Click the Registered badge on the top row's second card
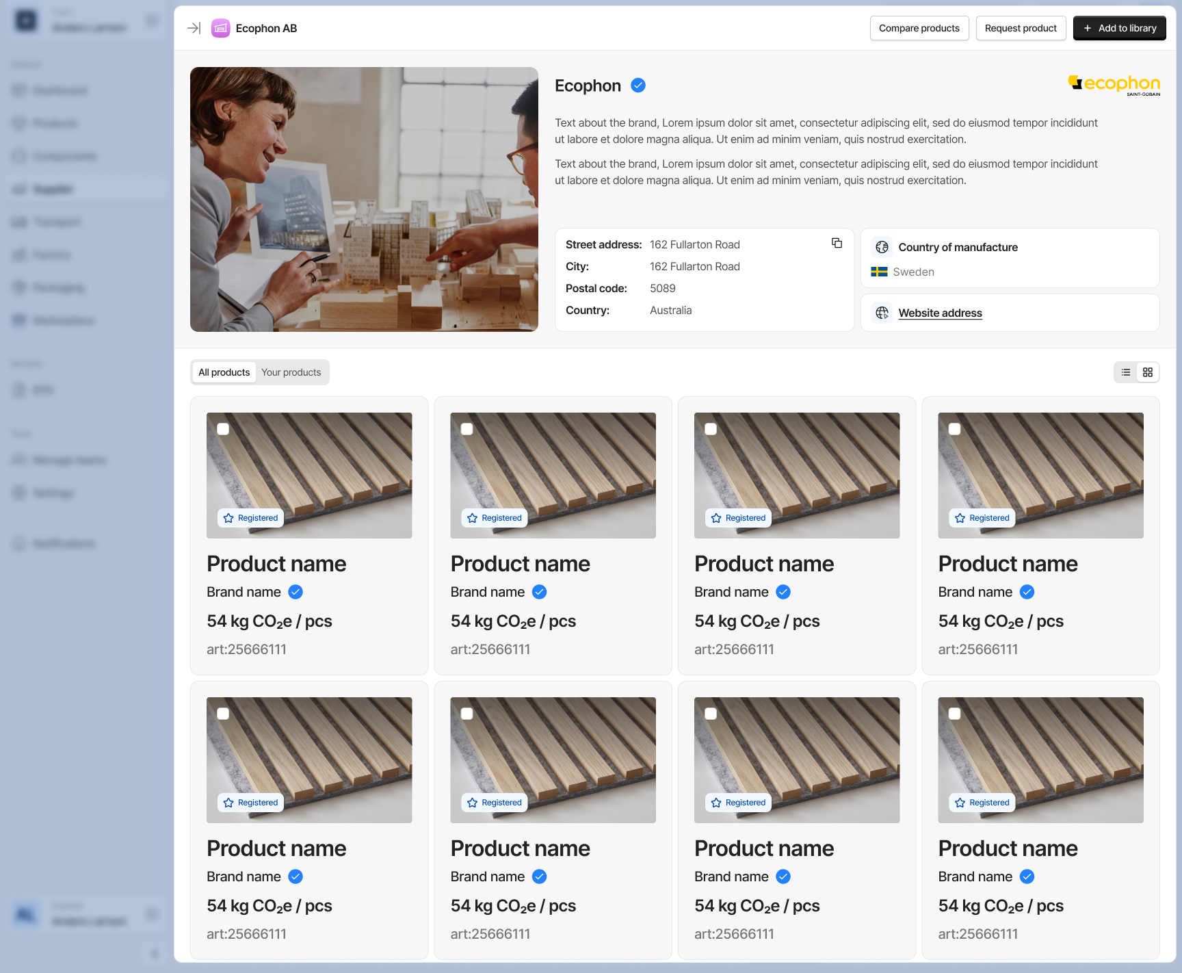Screen dimensions: 1182x973 click(495, 518)
